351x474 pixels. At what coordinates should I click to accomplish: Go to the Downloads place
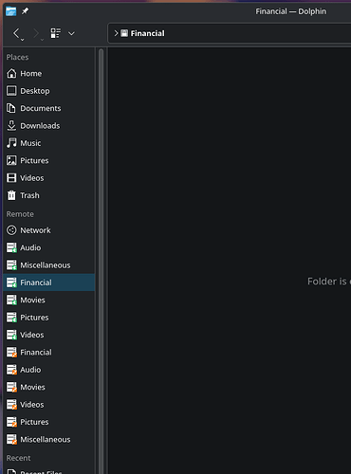coord(48,125)
